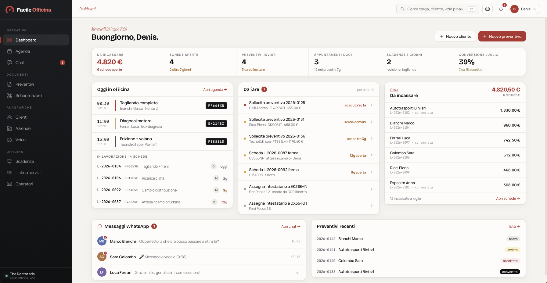Click the Conversione luglio 39% card

click(x=489, y=62)
